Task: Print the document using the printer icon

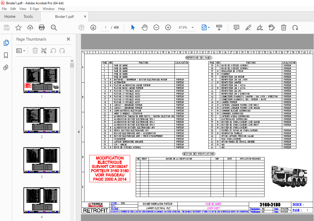Action: pos(42,28)
